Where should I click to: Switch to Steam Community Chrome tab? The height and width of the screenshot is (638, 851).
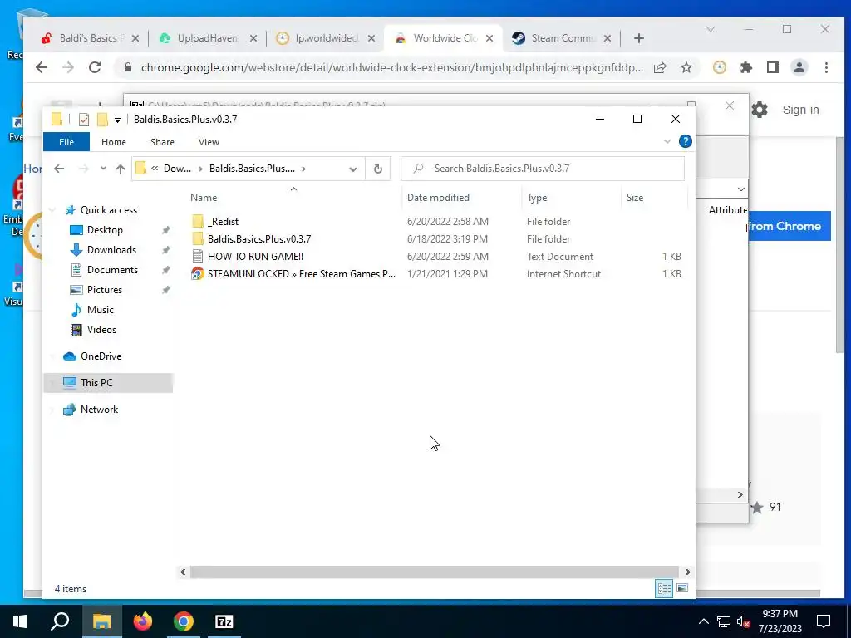pyautogui.click(x=563, y=38)
